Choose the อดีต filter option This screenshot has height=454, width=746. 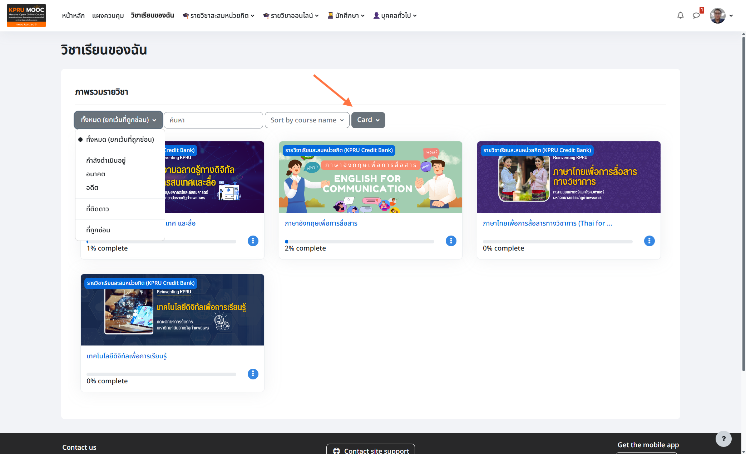pos(120,188)
